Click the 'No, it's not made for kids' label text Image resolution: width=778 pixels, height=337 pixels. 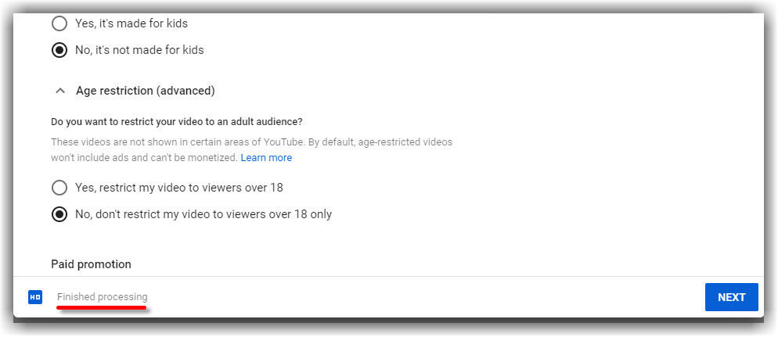pos(139,49)
